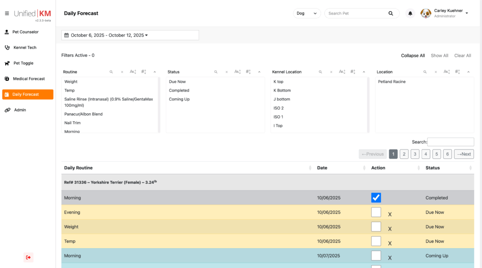The image size is (482, 268).
Task: Click the logout icon at sidebar bottom
Action: click(x=28, y=257)
